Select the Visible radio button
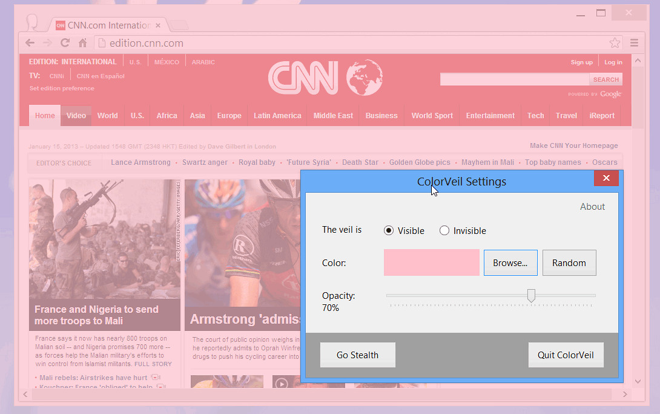The image size is (660, 414). 389,230
